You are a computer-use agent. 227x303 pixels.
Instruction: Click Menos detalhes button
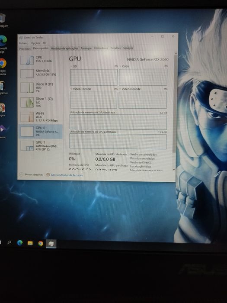click(34, 174)
